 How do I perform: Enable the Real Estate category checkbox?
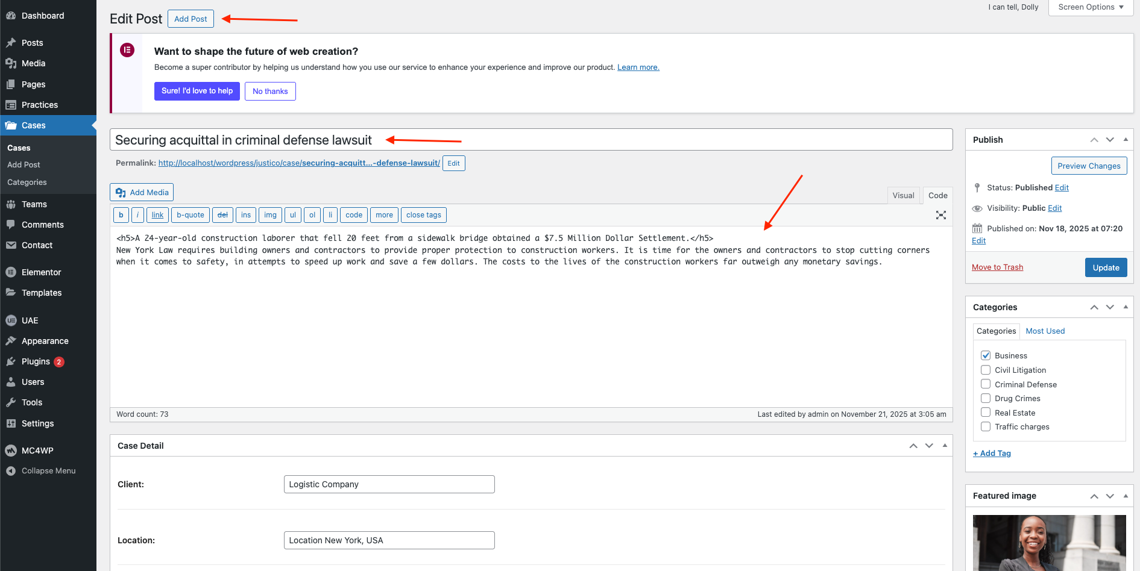click(x=986, y=413)
